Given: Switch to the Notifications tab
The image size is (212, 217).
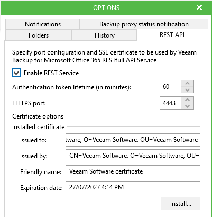Looking at the screenshot, I should click(43, 24).
